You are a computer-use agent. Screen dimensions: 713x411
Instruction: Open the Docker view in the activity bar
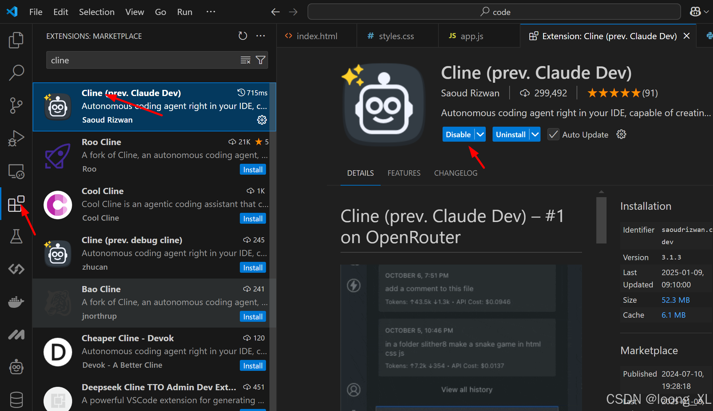(16, 302)
